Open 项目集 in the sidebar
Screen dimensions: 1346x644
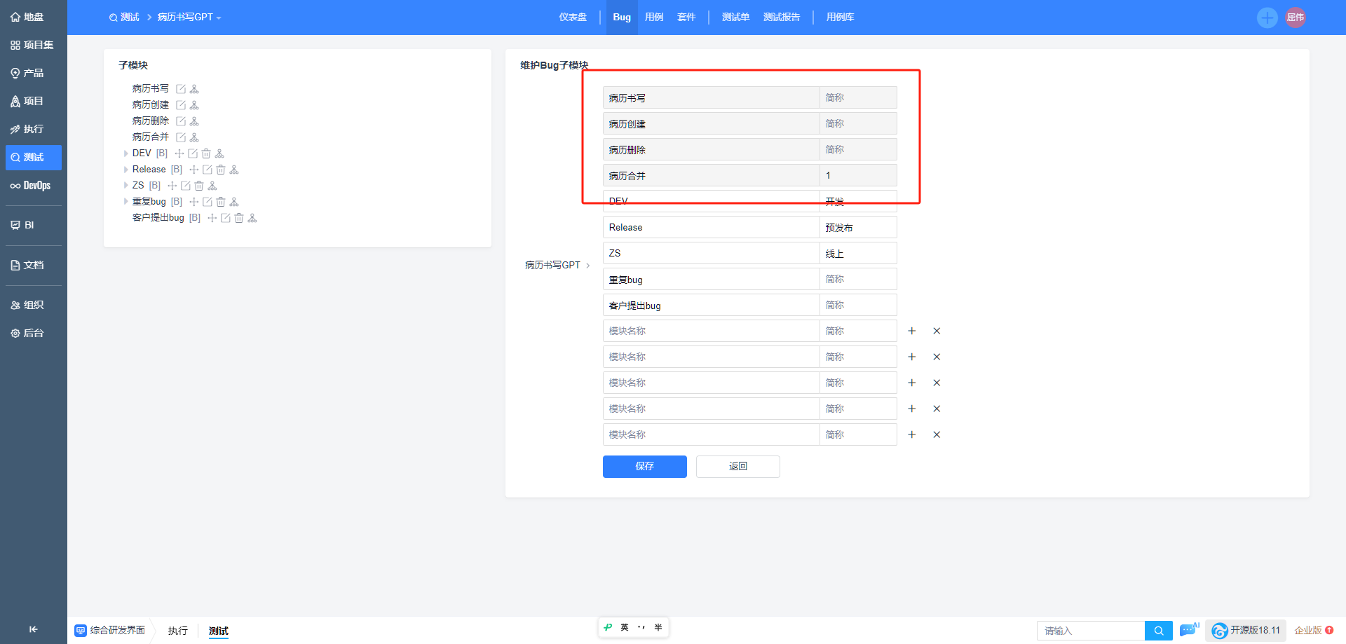point(34,45)
